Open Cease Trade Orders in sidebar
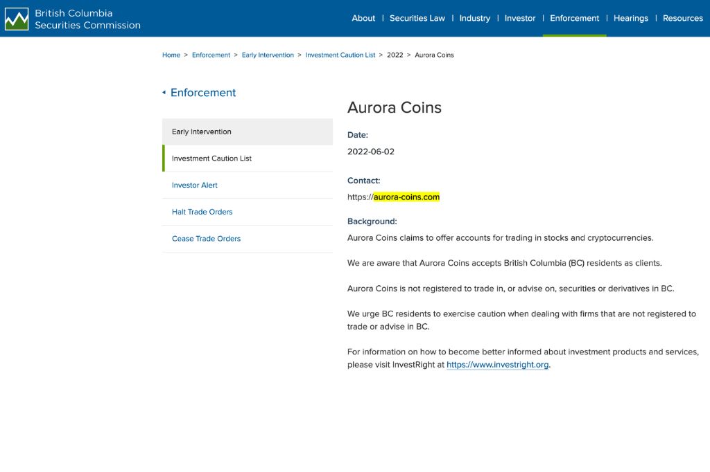The width and height of the screenshot is (710, 472). (248, 238)
